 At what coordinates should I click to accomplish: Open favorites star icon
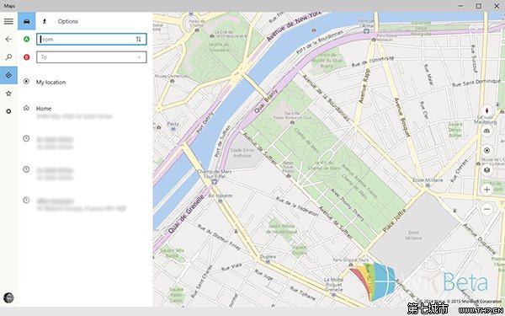pos(8,94)
